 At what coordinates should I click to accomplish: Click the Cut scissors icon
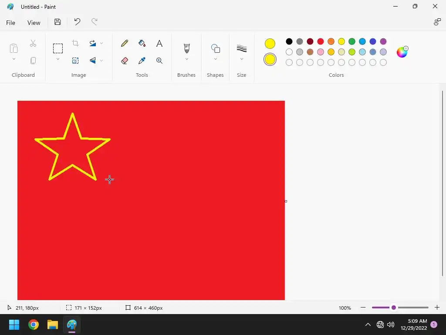(33, 43)
